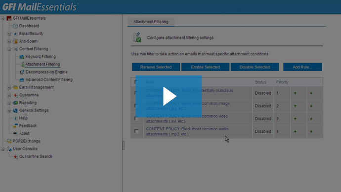Click the Quarantine icon

pos(15,95)
